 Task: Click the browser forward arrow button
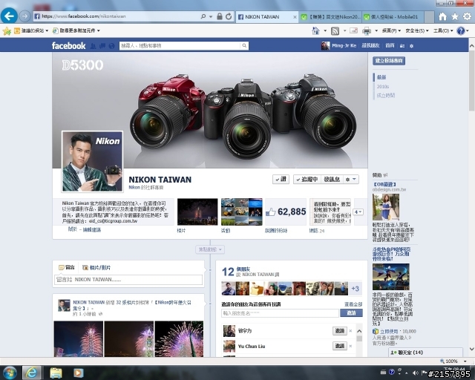[24, 16]
